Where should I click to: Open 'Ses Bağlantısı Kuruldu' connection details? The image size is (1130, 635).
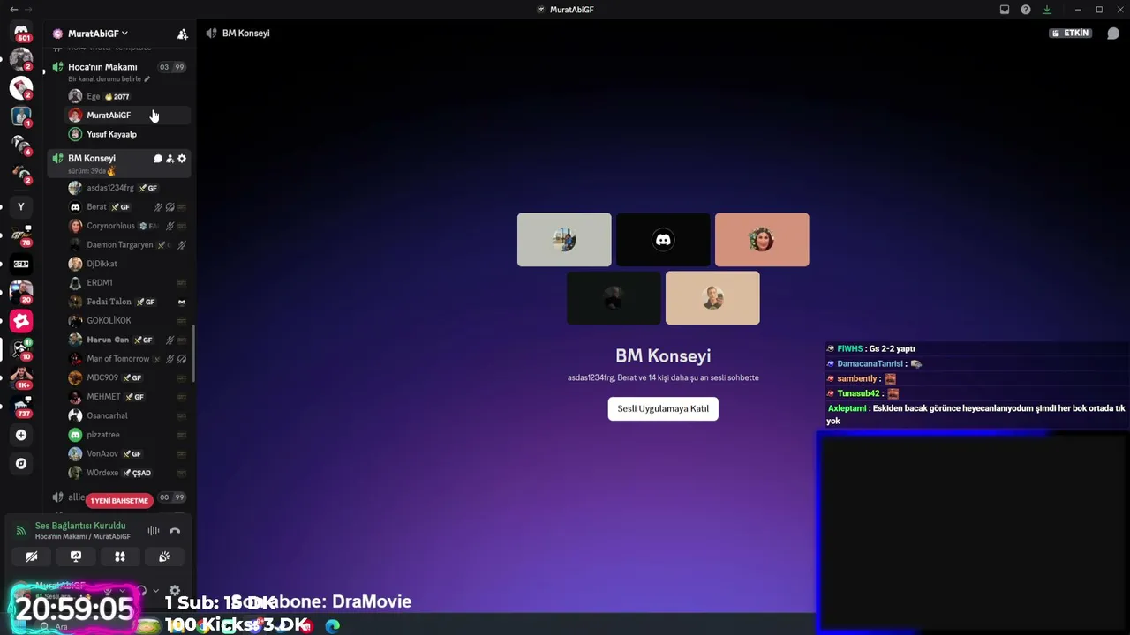coord(80,526)
